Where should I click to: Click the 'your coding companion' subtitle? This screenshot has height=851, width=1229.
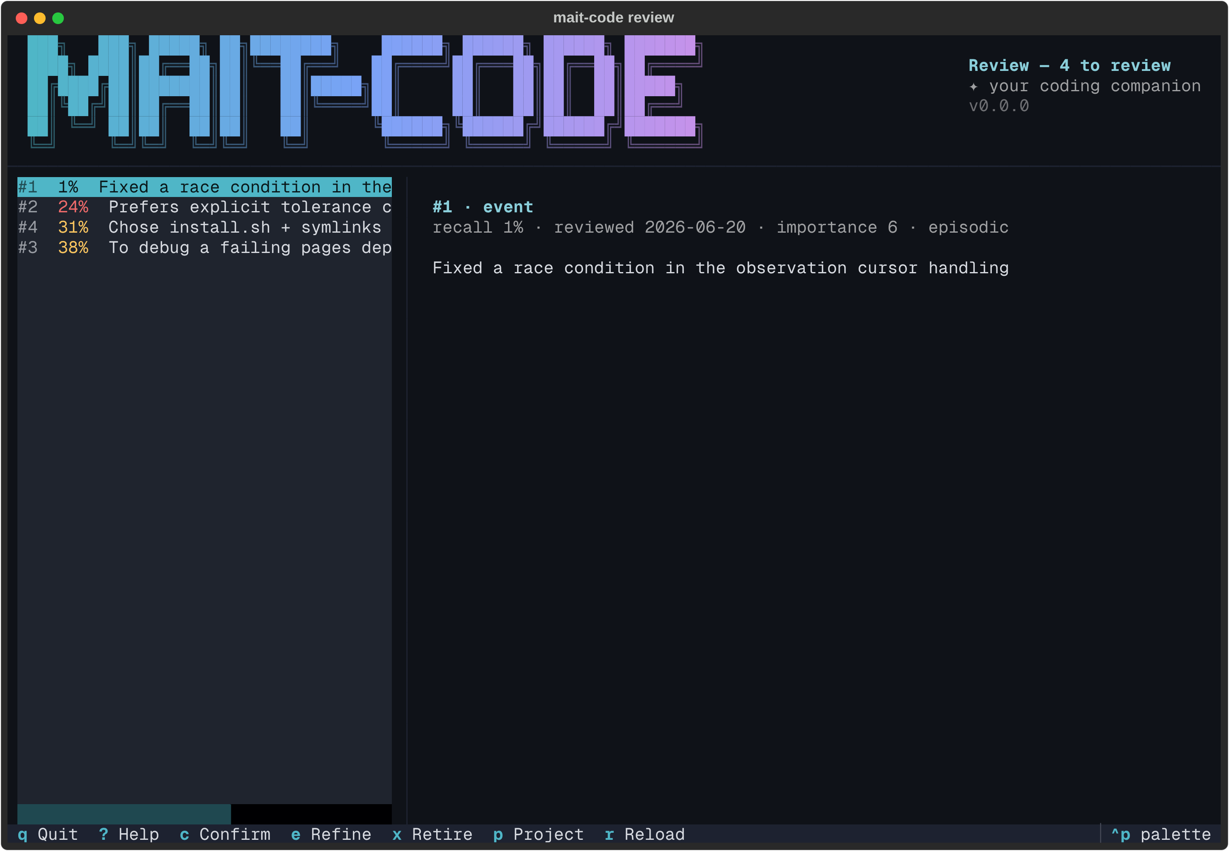1095,85
